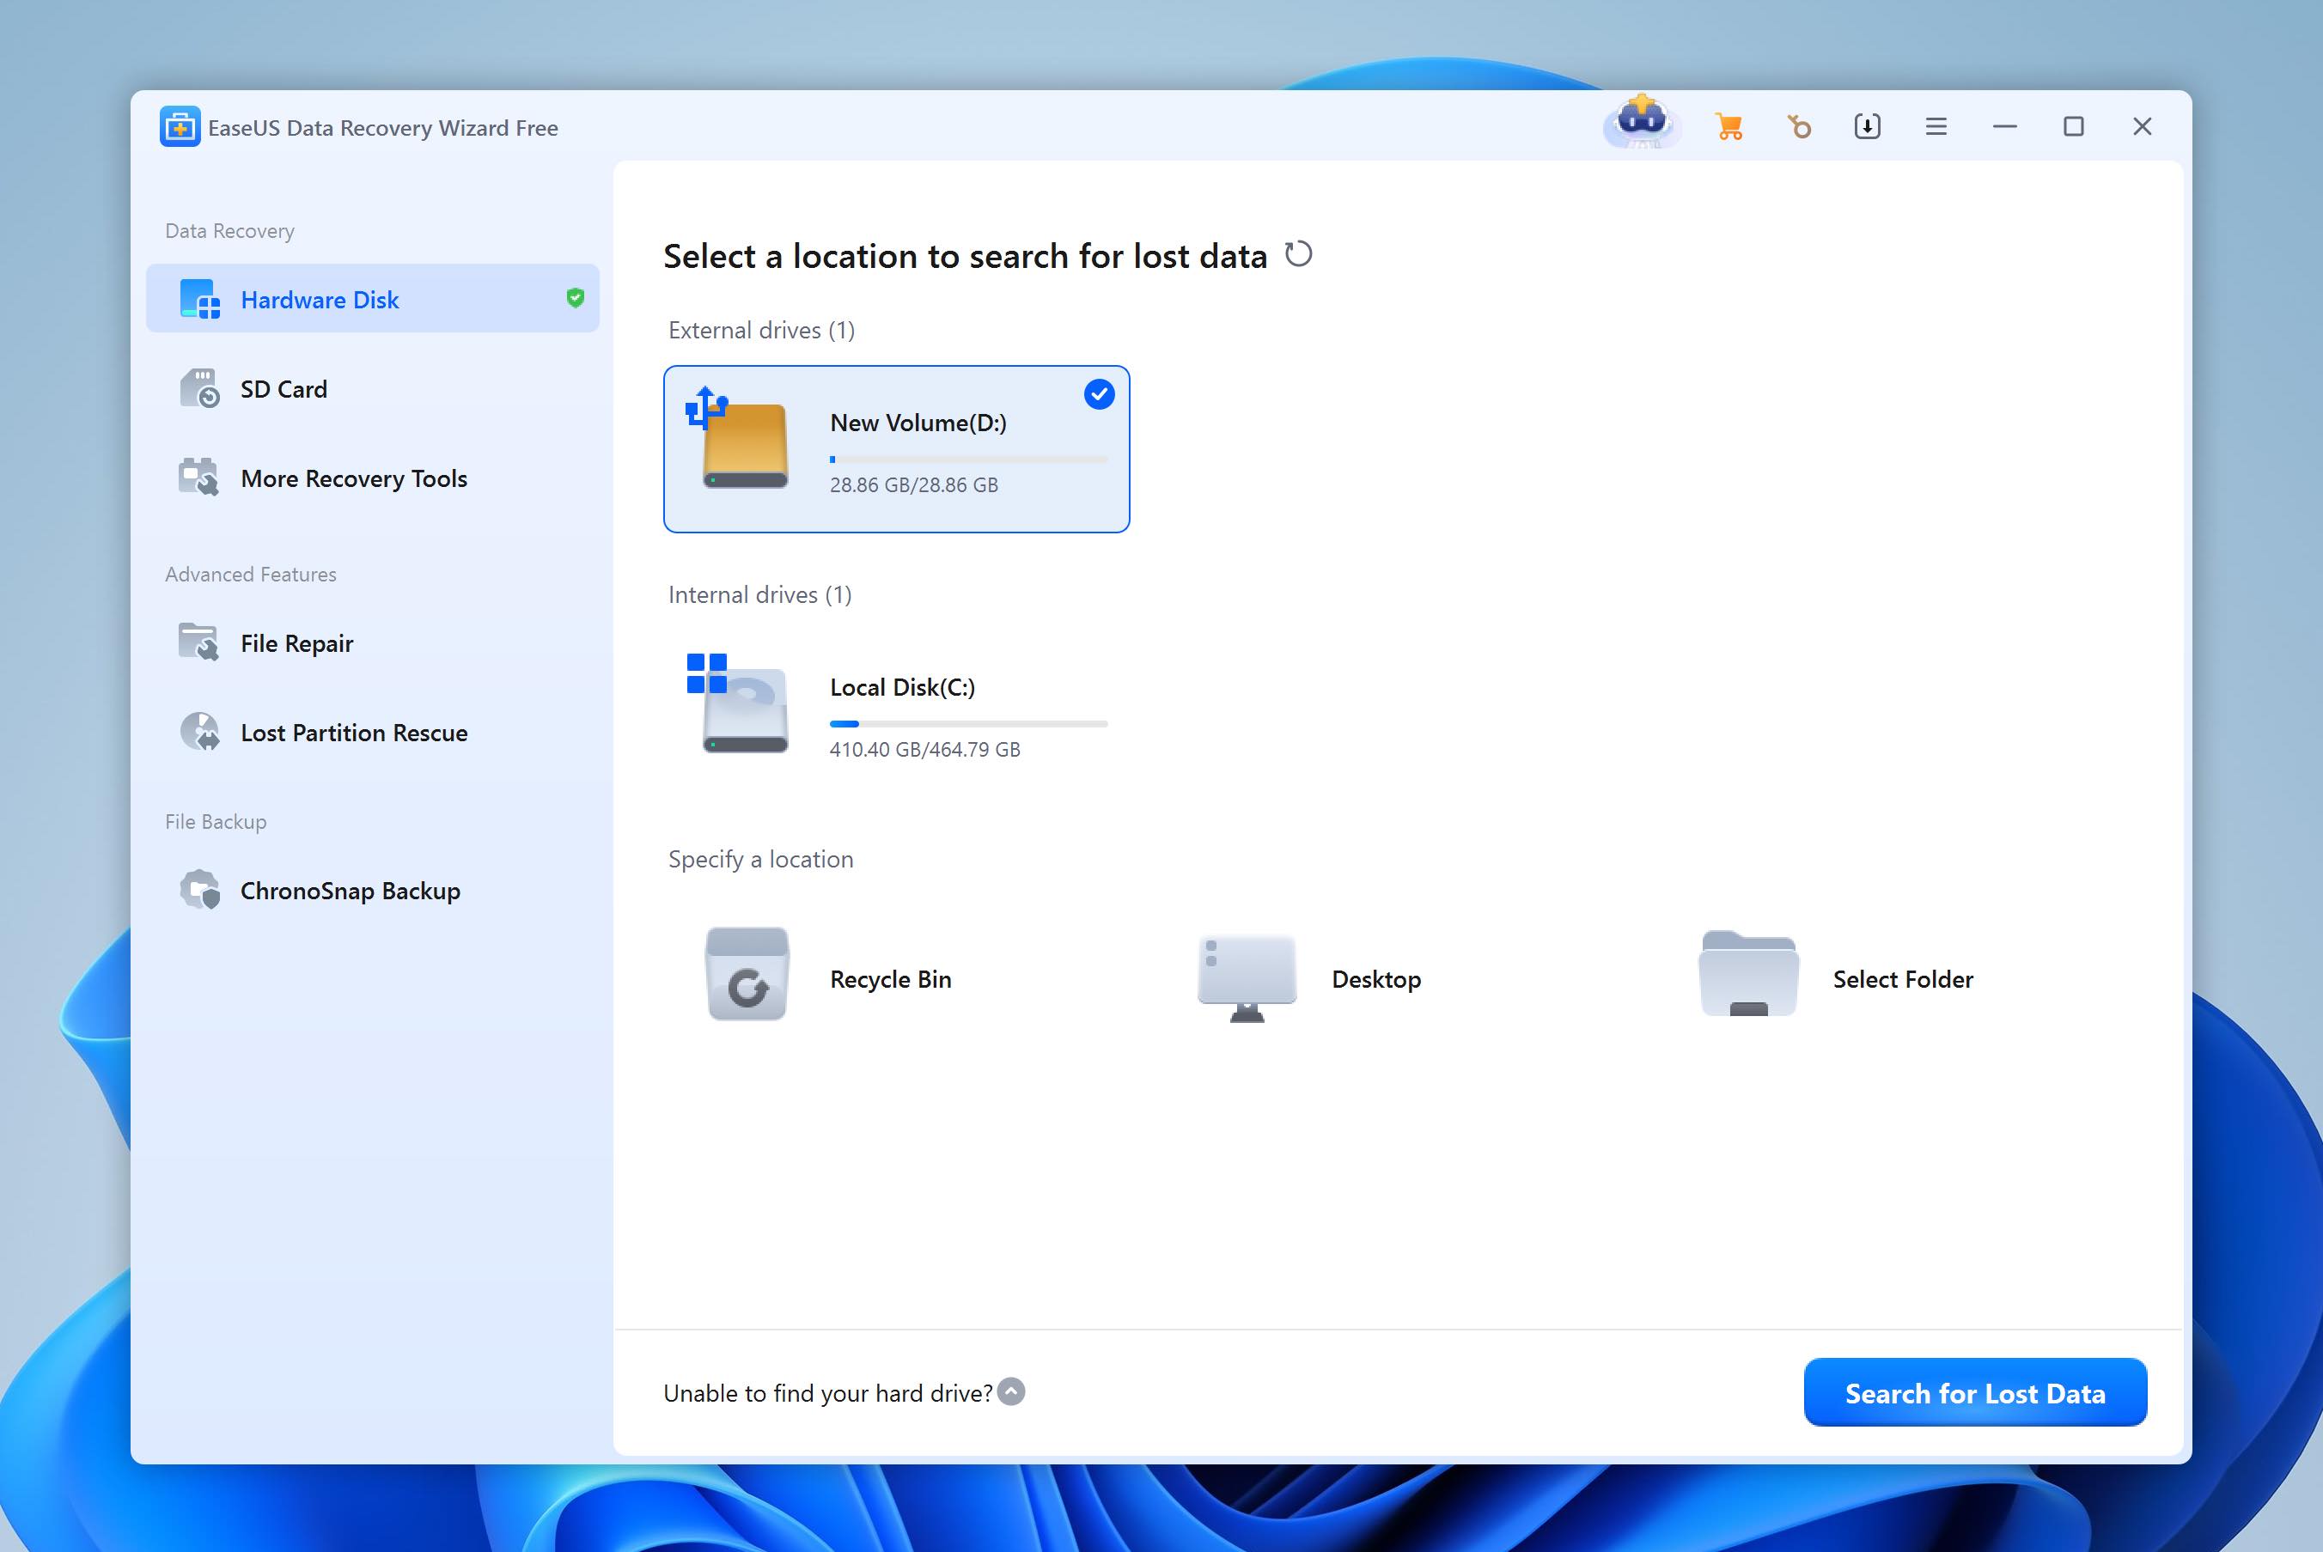Start scan with Search for Lost Data
Viewport: 2323px width, 1552px height.
(x=1974, y=1392)
